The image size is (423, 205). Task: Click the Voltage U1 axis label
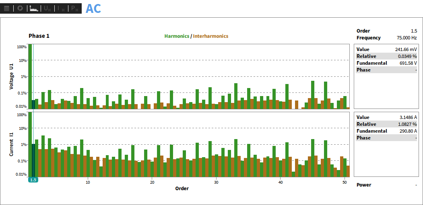12,76
